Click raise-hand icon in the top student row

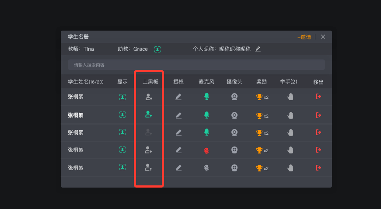pyautogui.click(x=290, y=97)
